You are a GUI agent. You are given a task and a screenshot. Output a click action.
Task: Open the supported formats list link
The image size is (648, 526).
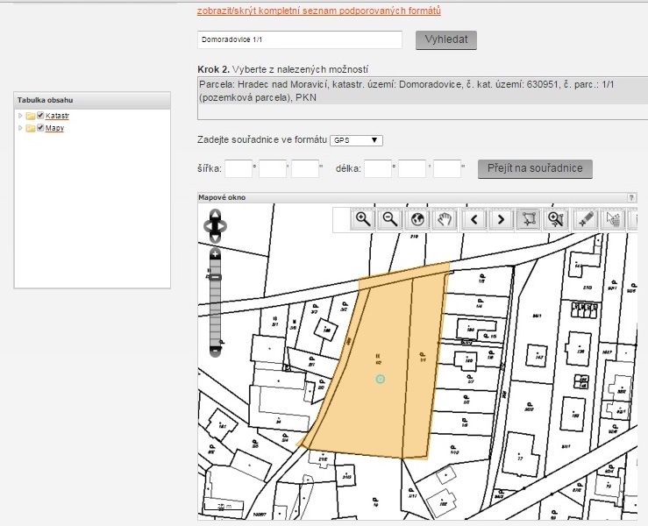pos(318,11)
